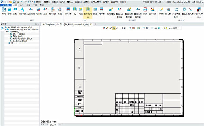204x126 pixels.
Task: Click the 布局 layout icon in the ribbon
Action: tap(4, 11)
